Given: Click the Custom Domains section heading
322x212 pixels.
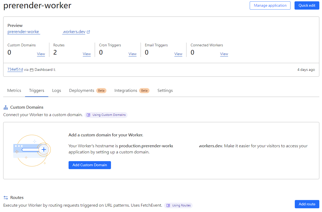Looking at the screenshot, I should [27, 107].
